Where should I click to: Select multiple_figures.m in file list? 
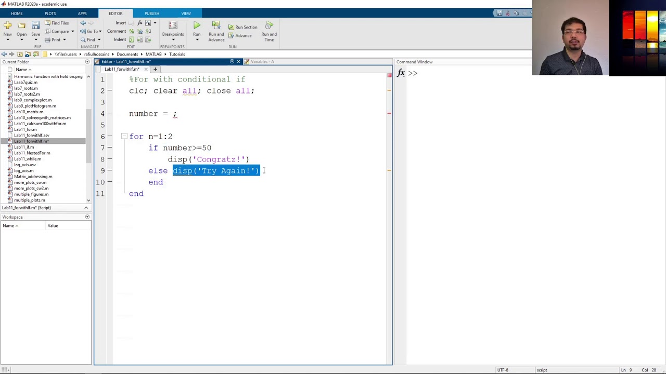coord(31,194)
